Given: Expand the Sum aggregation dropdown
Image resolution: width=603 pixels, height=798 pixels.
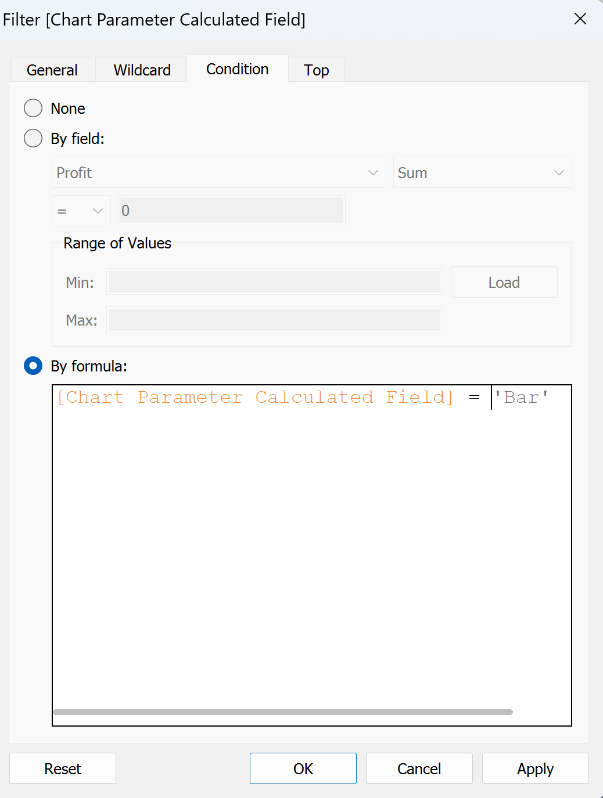Looking at the screenshot, I should pyautogui.click(x=482, y=173).
